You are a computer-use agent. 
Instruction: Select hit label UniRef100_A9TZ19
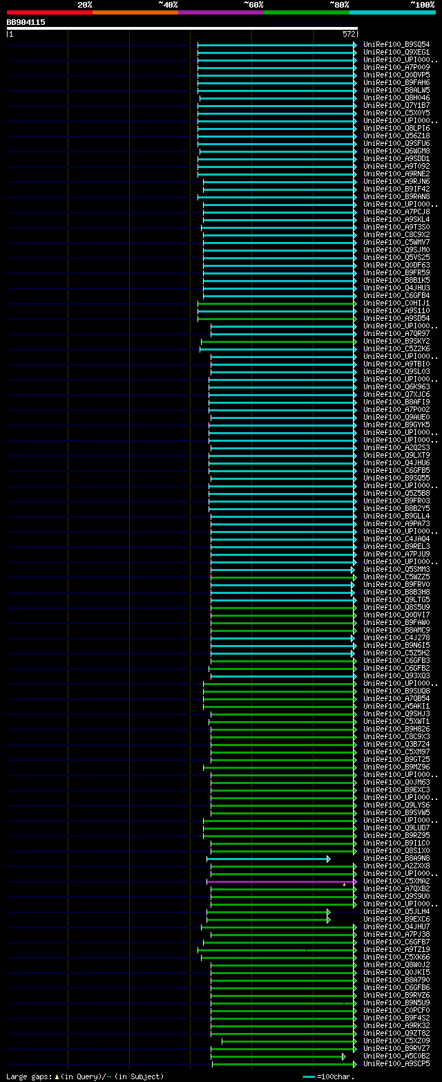click(x=396, y=950)
